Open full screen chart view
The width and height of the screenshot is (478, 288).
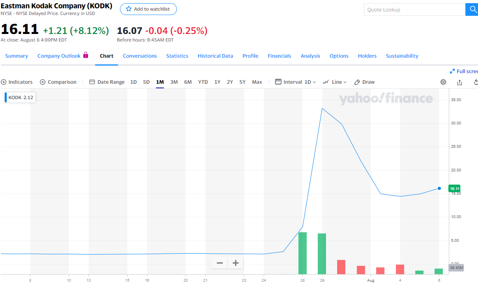click(x=464, y=72)
